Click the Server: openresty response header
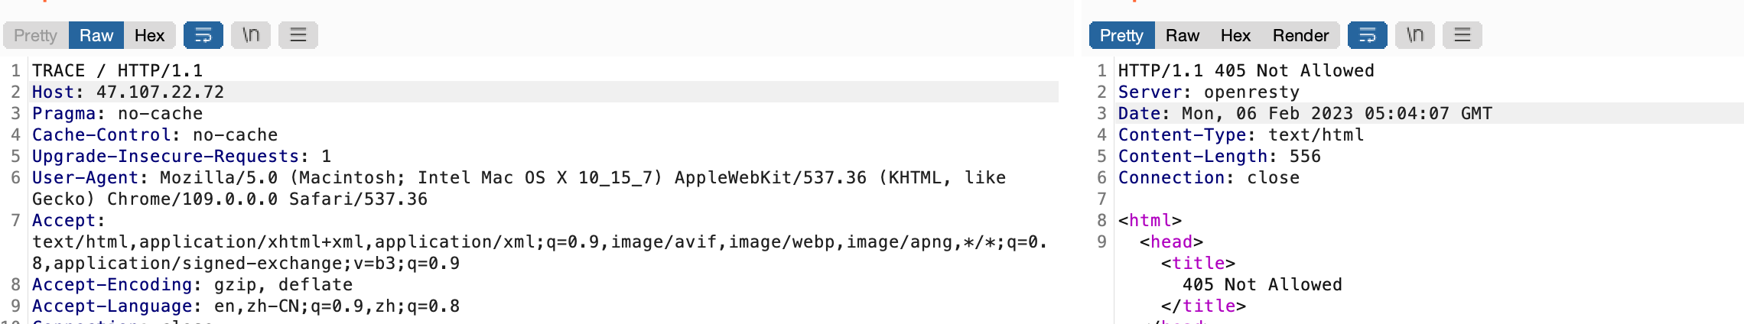 (x=1209, y=92)
